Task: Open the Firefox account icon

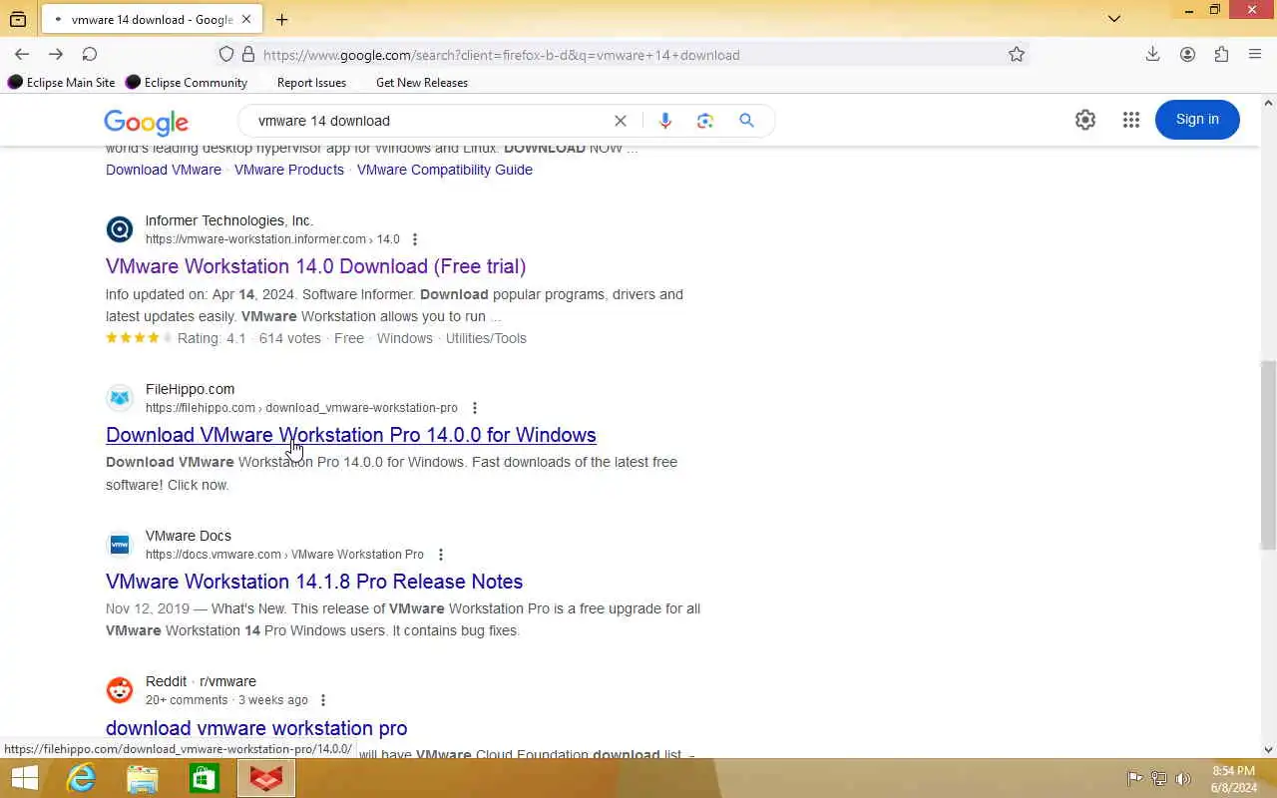Action: tap(1187, 54)
